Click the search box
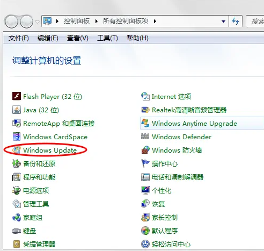This screenshot has height=251, width=264. pyautogui.click(x=255, y=21)
